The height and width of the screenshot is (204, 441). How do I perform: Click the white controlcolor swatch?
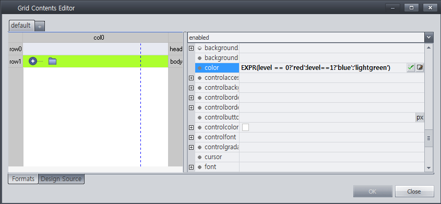click(245, 127)
